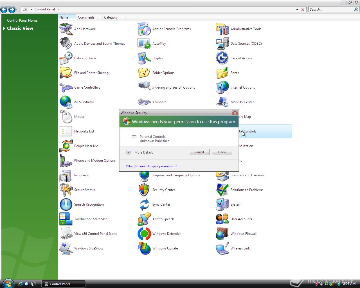Image resolution: width=360 pixels, height=288 pixels.
Task: Open Audio Devices and Sound Themes icon
Action: [66, 44]
